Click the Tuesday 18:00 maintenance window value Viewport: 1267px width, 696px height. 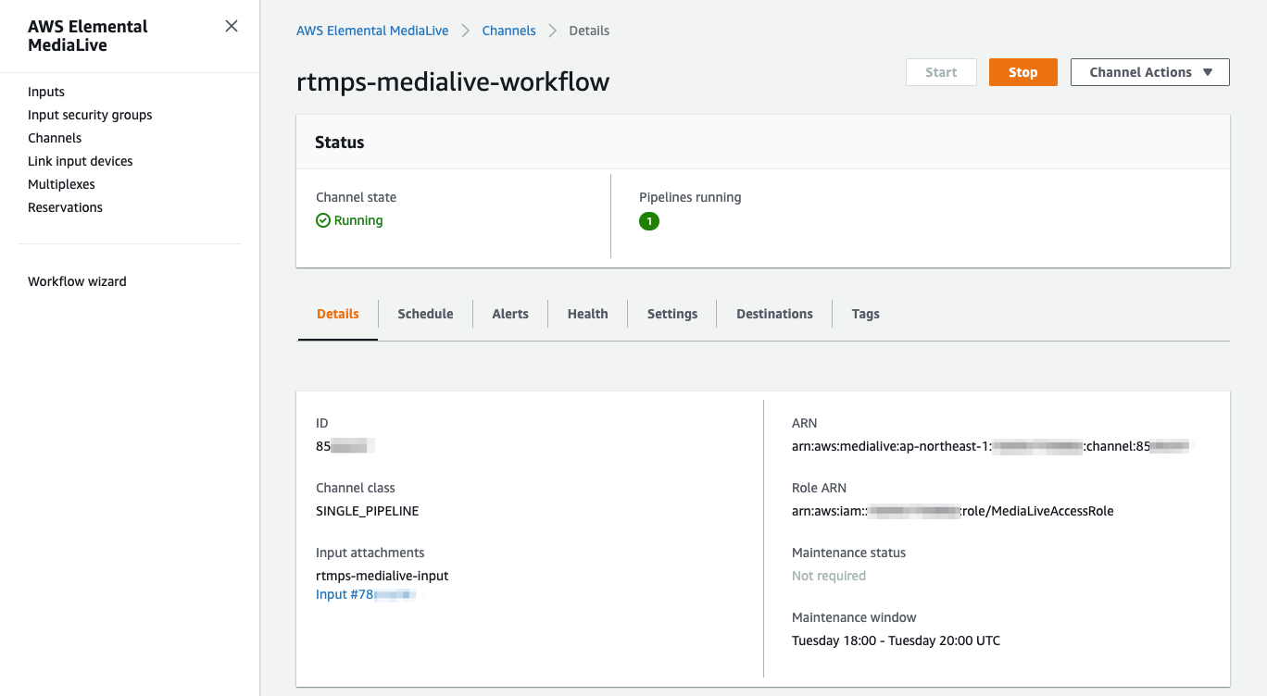896,640
